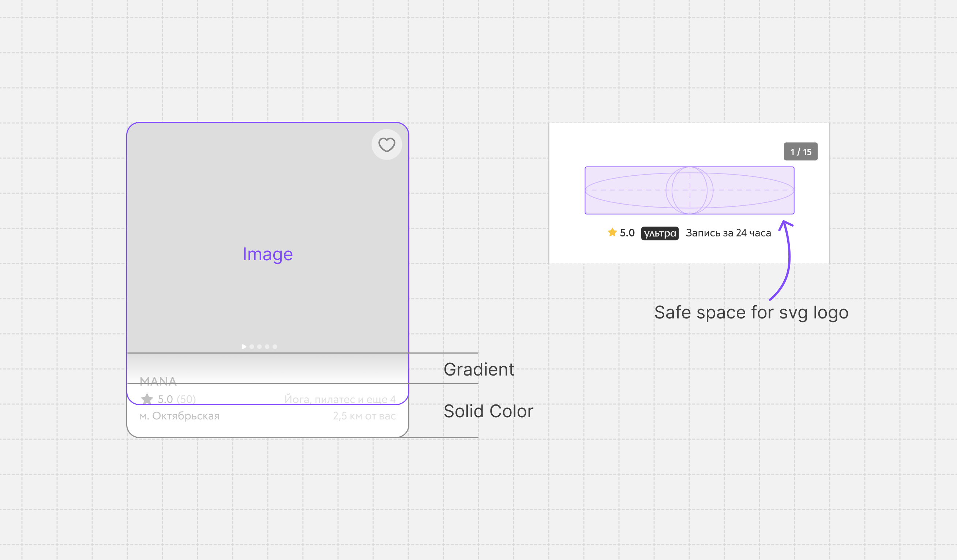Click the (50) reviews count link
This screenshot has height=560, width=957.
pos(187,399)
